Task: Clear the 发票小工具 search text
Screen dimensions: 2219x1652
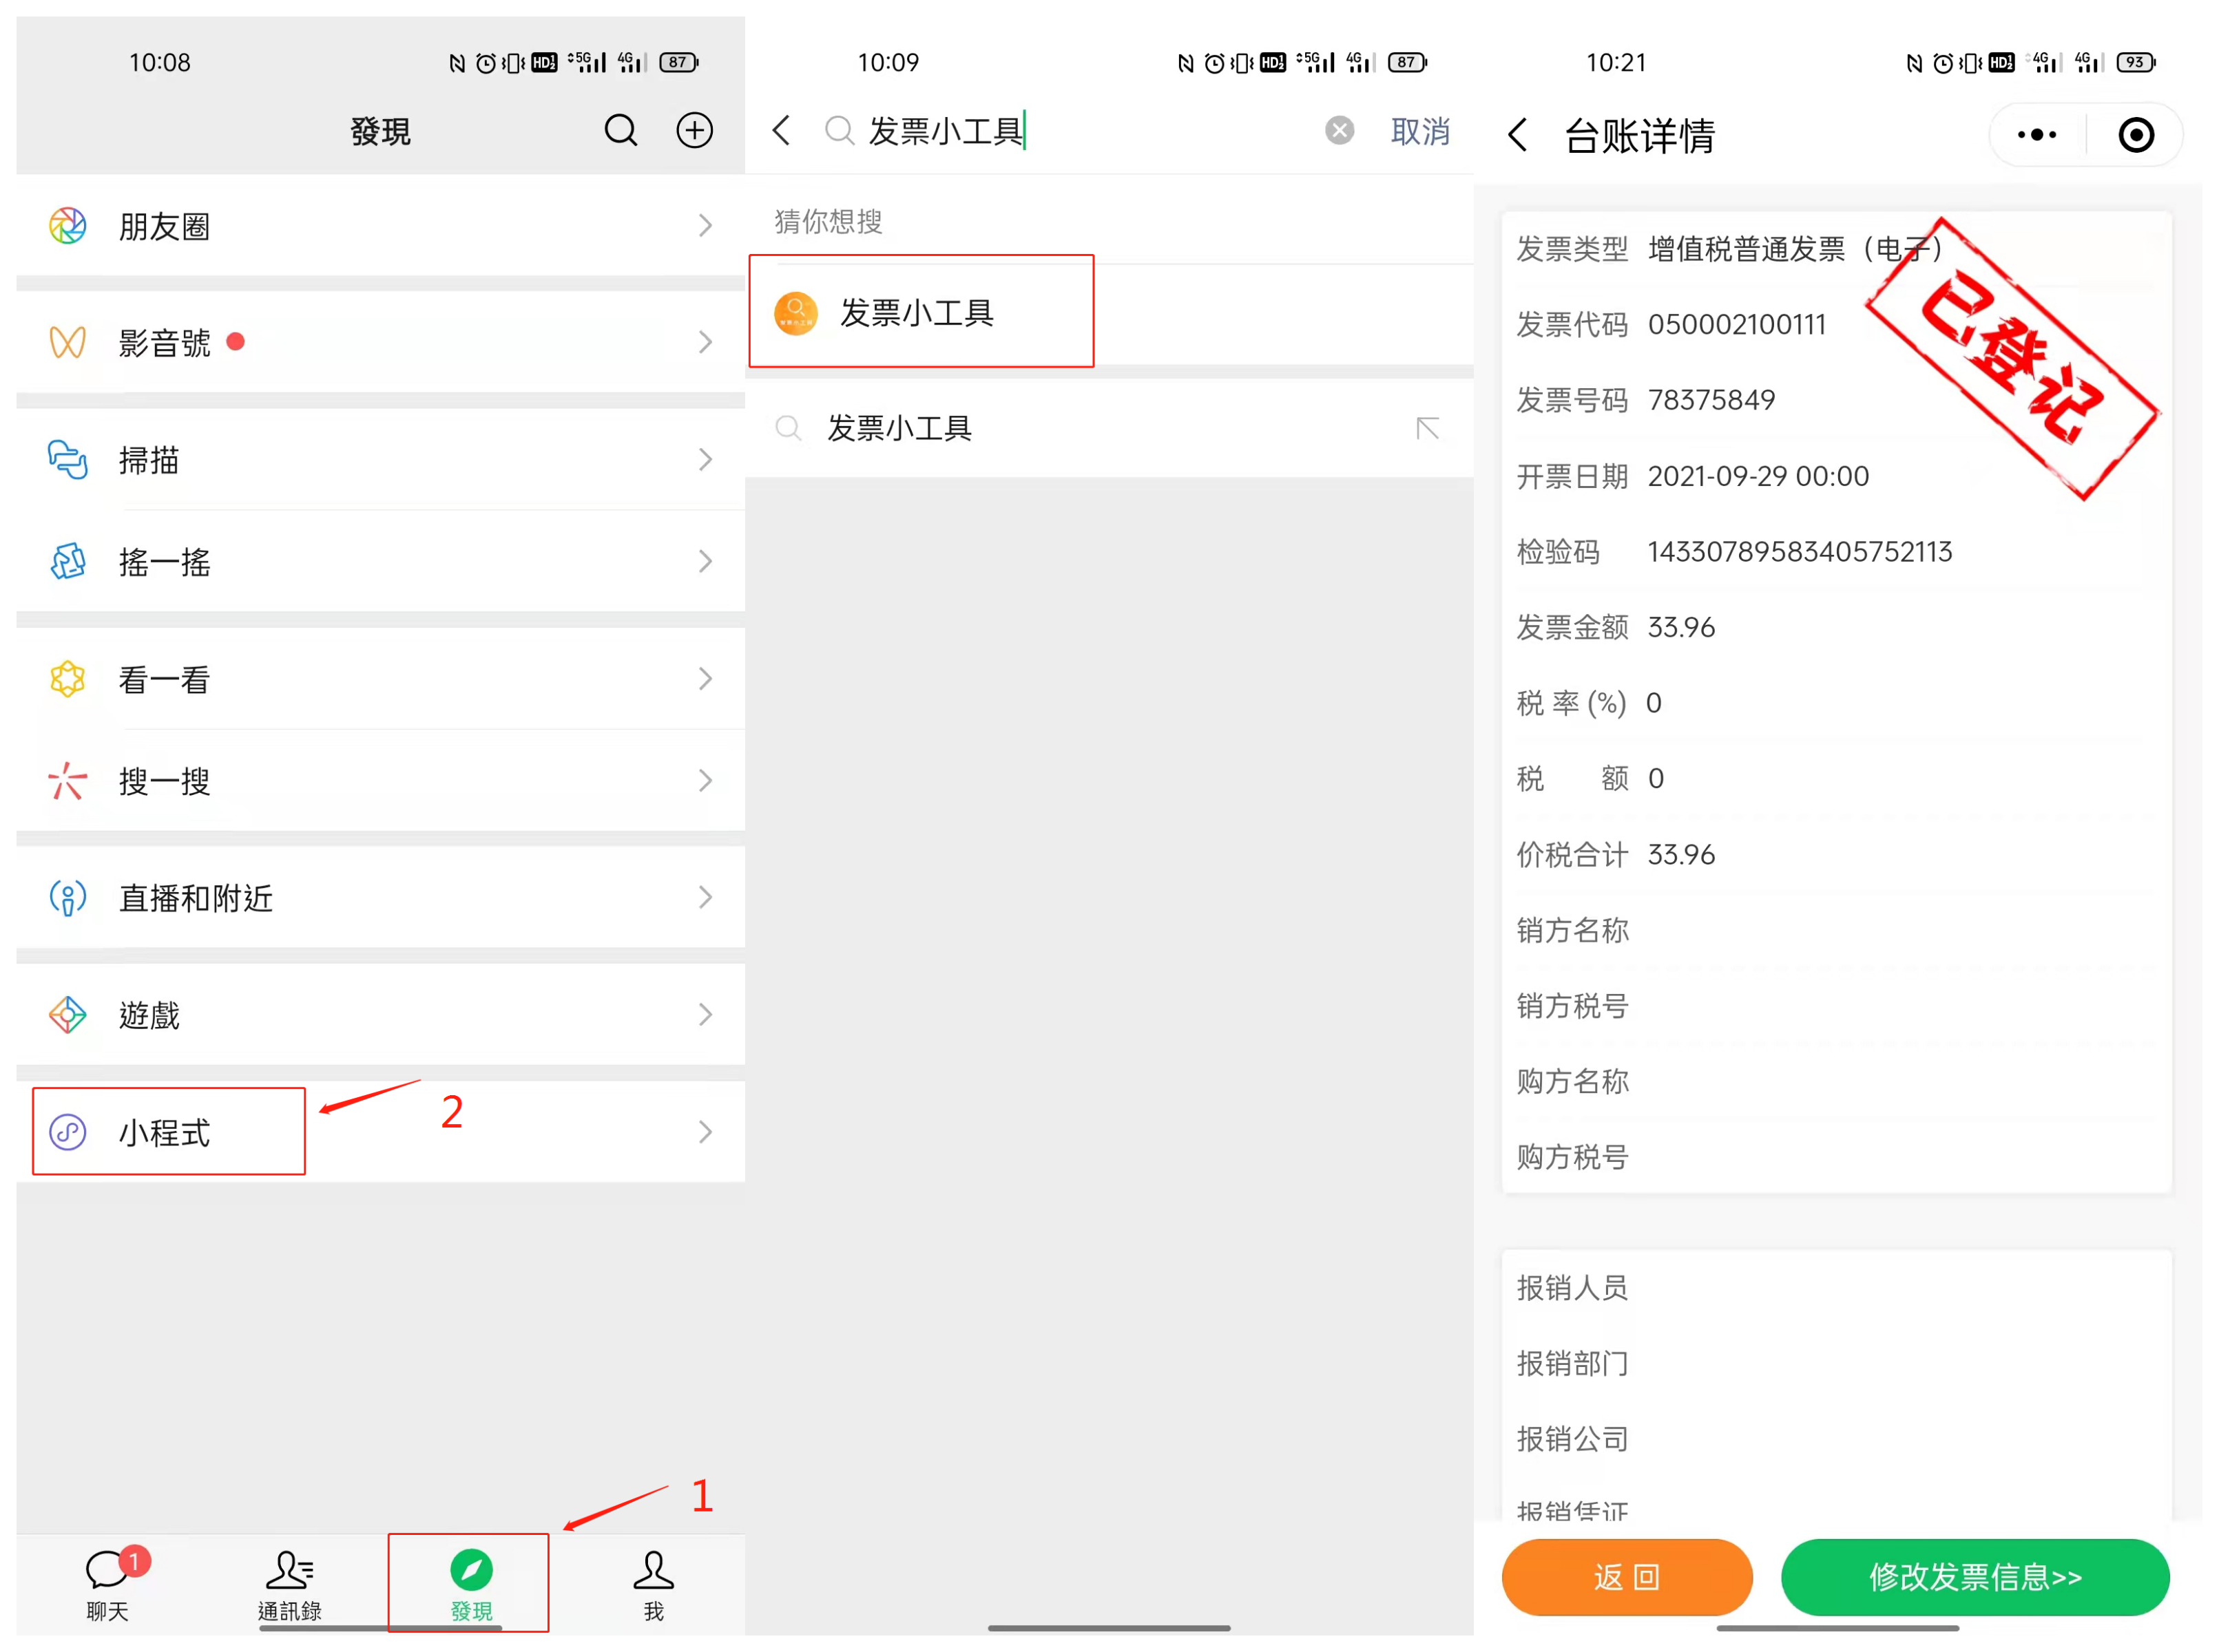Action: point(1339,130)
